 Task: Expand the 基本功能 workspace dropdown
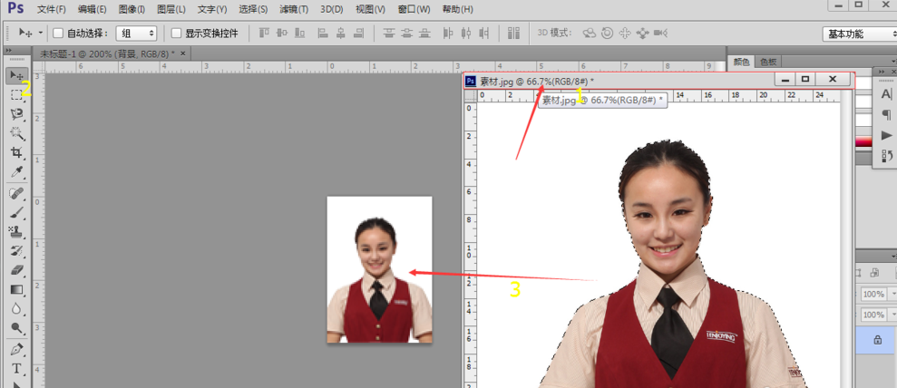858,34
